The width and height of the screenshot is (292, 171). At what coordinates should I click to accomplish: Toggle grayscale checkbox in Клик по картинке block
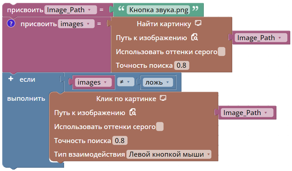(x=160, y=127)
